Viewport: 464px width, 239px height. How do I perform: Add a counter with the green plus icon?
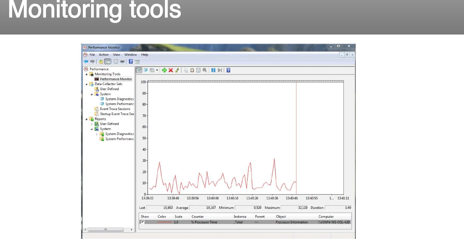[164, 70]
